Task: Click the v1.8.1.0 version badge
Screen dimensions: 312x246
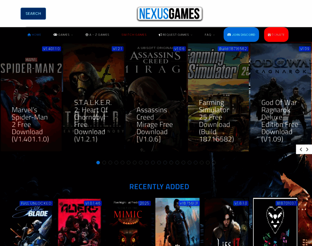Action: [241, 203]
